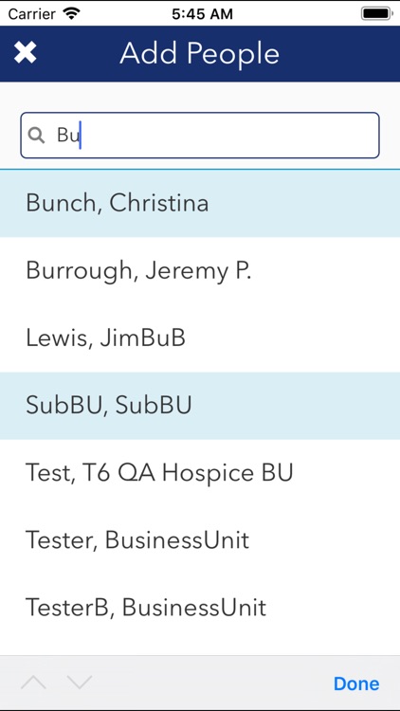Tap the battery indicator icon
The image size is (400, 711).
tap(376, 13)
